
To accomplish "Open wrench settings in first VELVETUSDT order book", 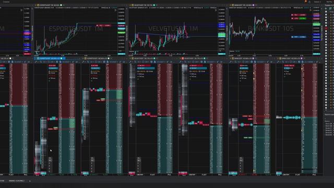I will (130, 62).
